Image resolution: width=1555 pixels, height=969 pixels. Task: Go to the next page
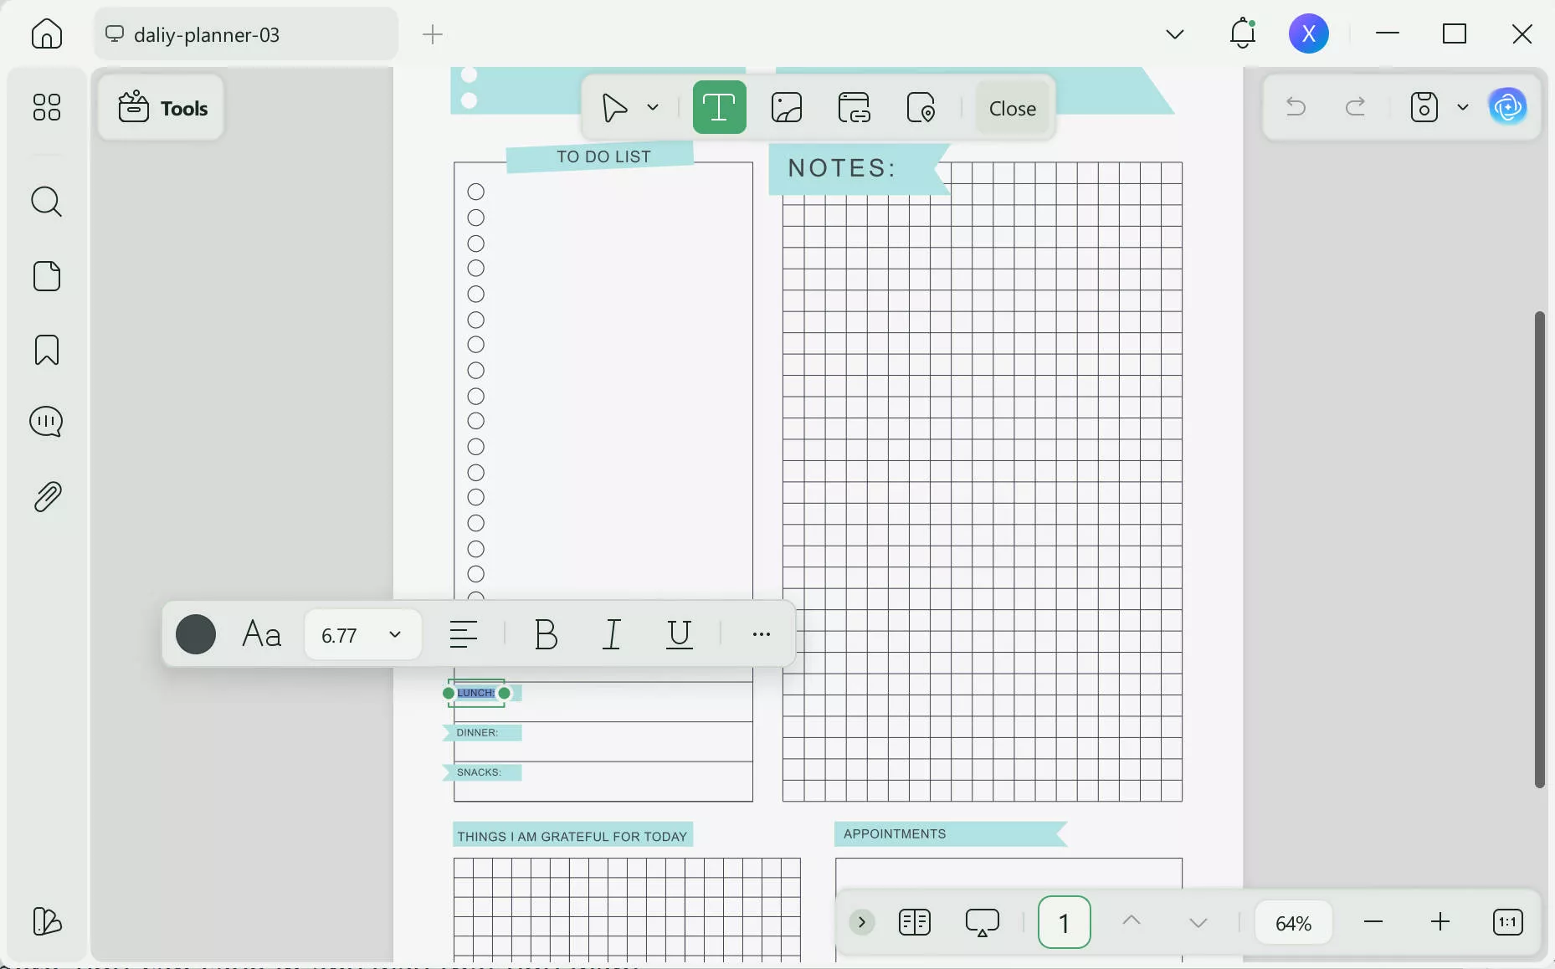point(1198,922)
